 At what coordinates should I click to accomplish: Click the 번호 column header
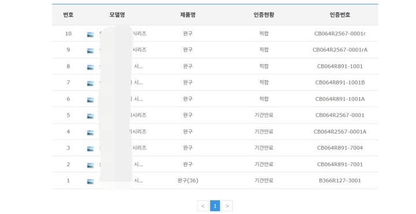pyautogui.click(x=68, y=15)
